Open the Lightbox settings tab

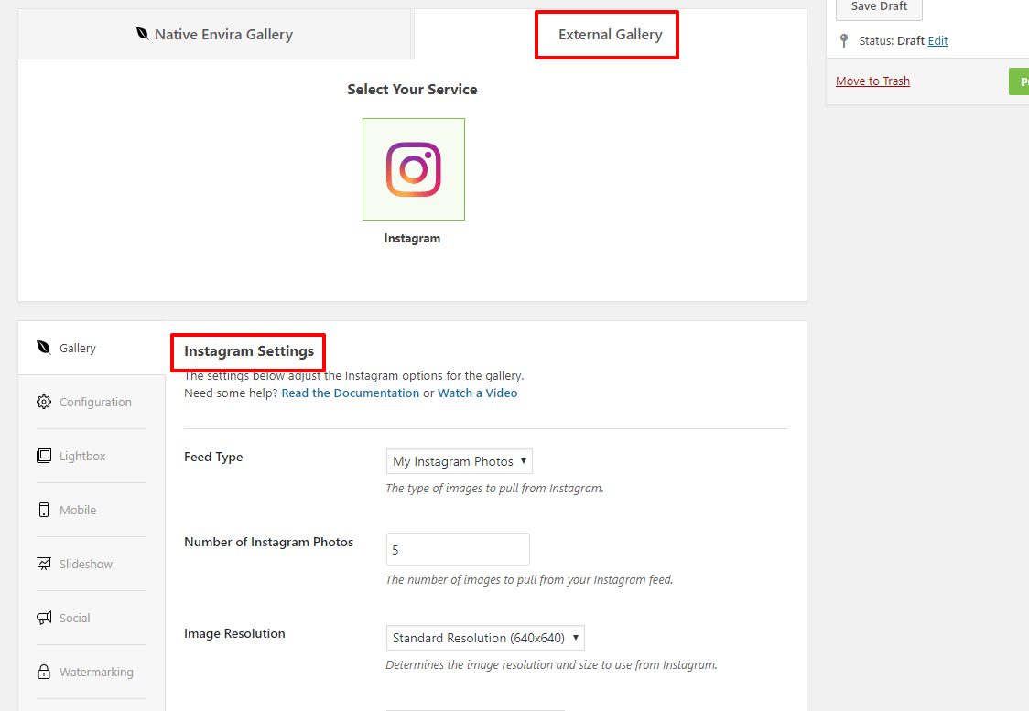pyautogui.click(x=92, y=455)
